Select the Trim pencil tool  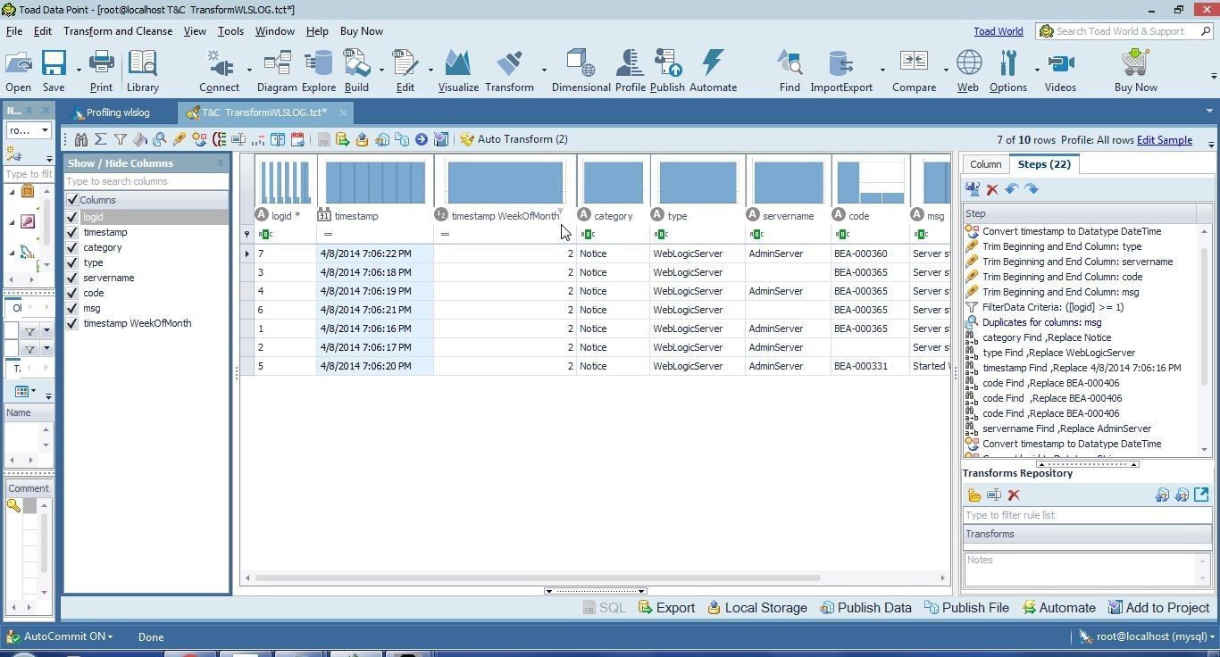click(x=180, y=139)
